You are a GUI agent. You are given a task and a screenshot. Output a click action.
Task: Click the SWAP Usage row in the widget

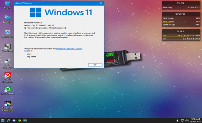(181, 25)
